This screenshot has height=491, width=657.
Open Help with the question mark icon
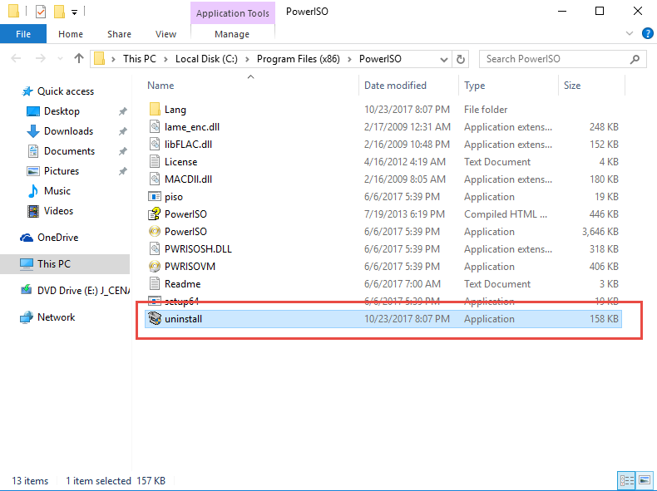647,33
